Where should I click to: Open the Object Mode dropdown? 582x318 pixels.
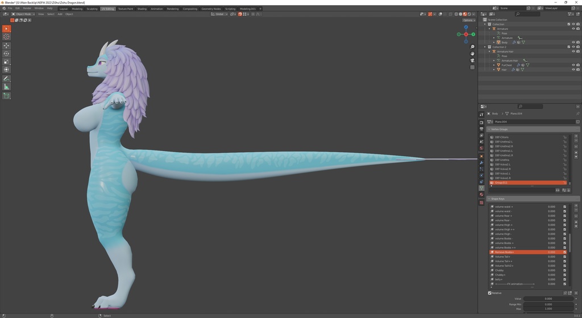[x=23, y=14]
